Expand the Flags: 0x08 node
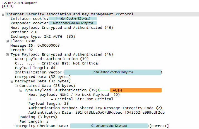This screenshot has height=129, width=199. click(7, 41)
